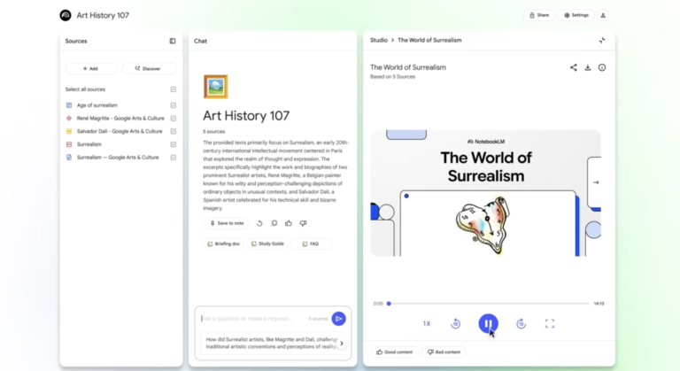This screenshot has width=680, height=371.
Task: Open the user account icon
Action: [x=603, y=15]
